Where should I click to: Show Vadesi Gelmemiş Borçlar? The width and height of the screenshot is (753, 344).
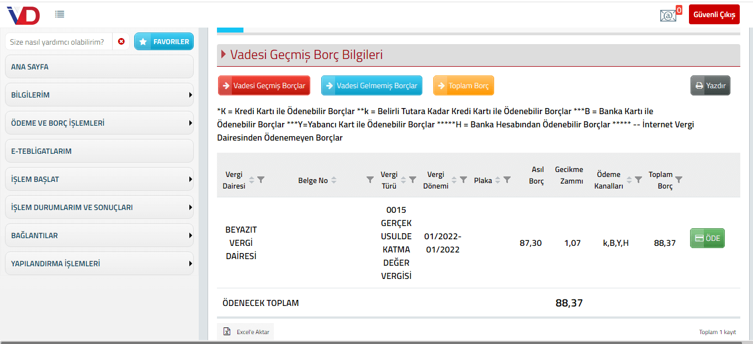click(x=372, y=86)
